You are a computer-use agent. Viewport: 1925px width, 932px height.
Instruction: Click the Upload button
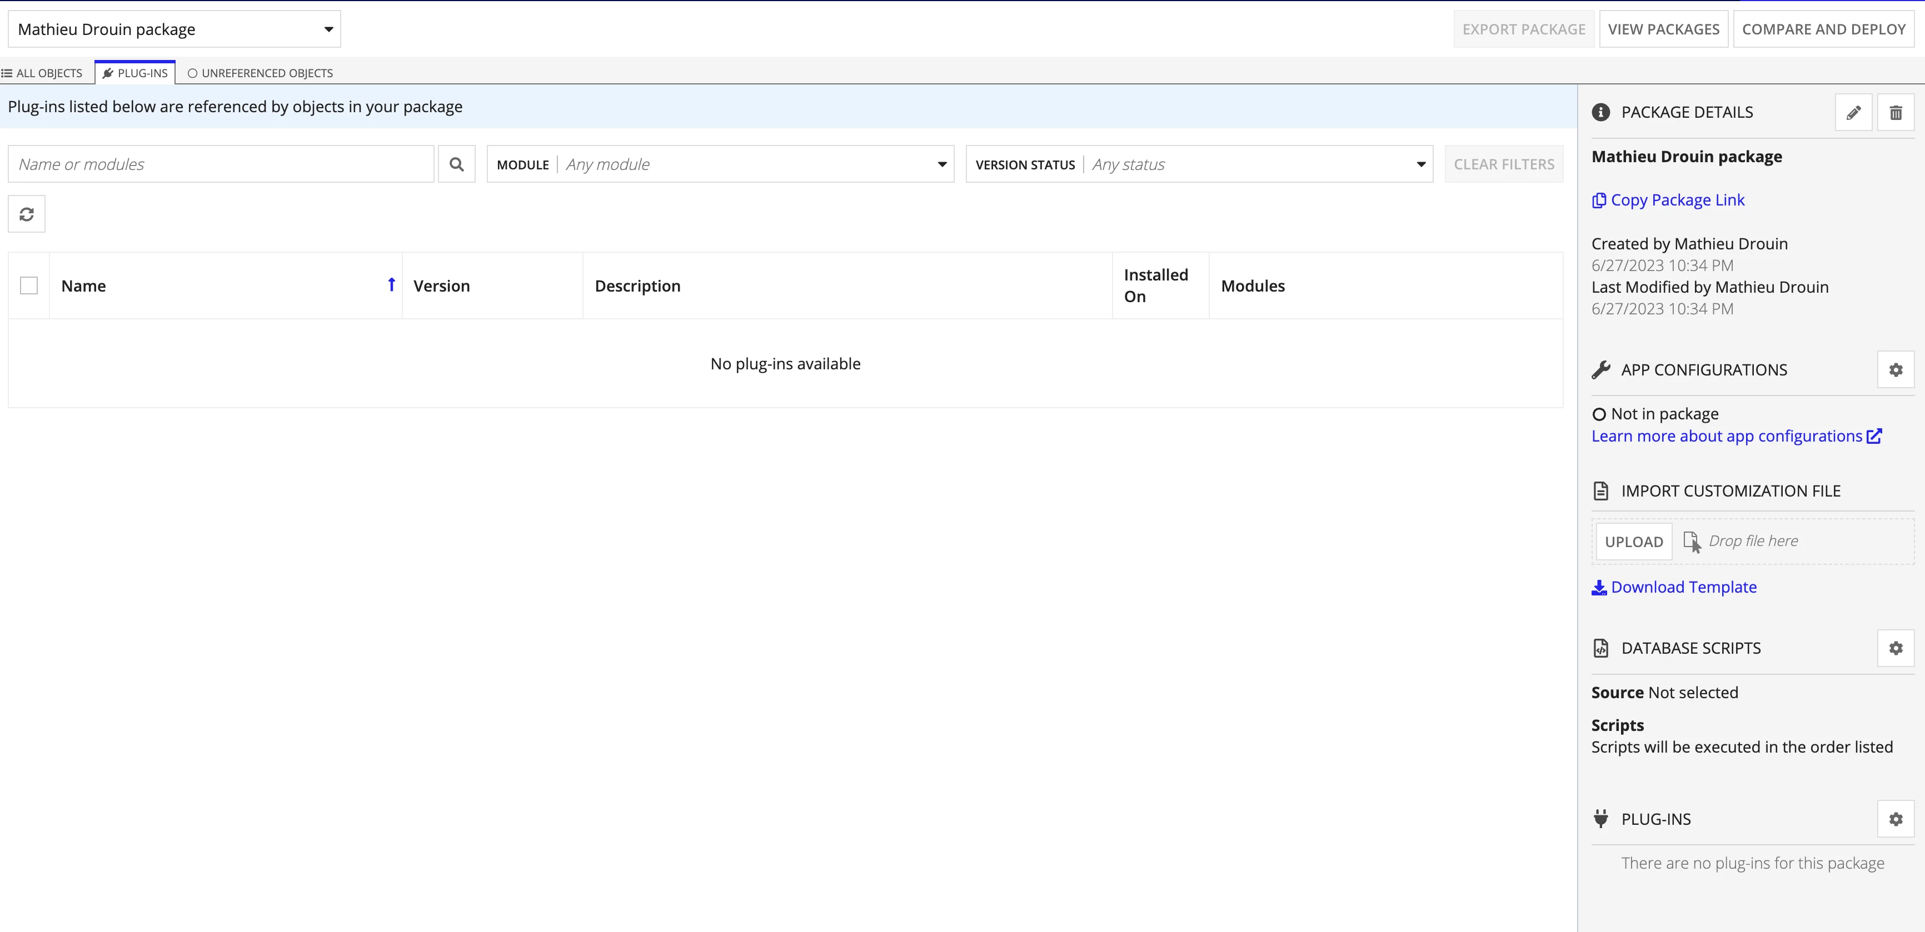[x=1634, y=542]
